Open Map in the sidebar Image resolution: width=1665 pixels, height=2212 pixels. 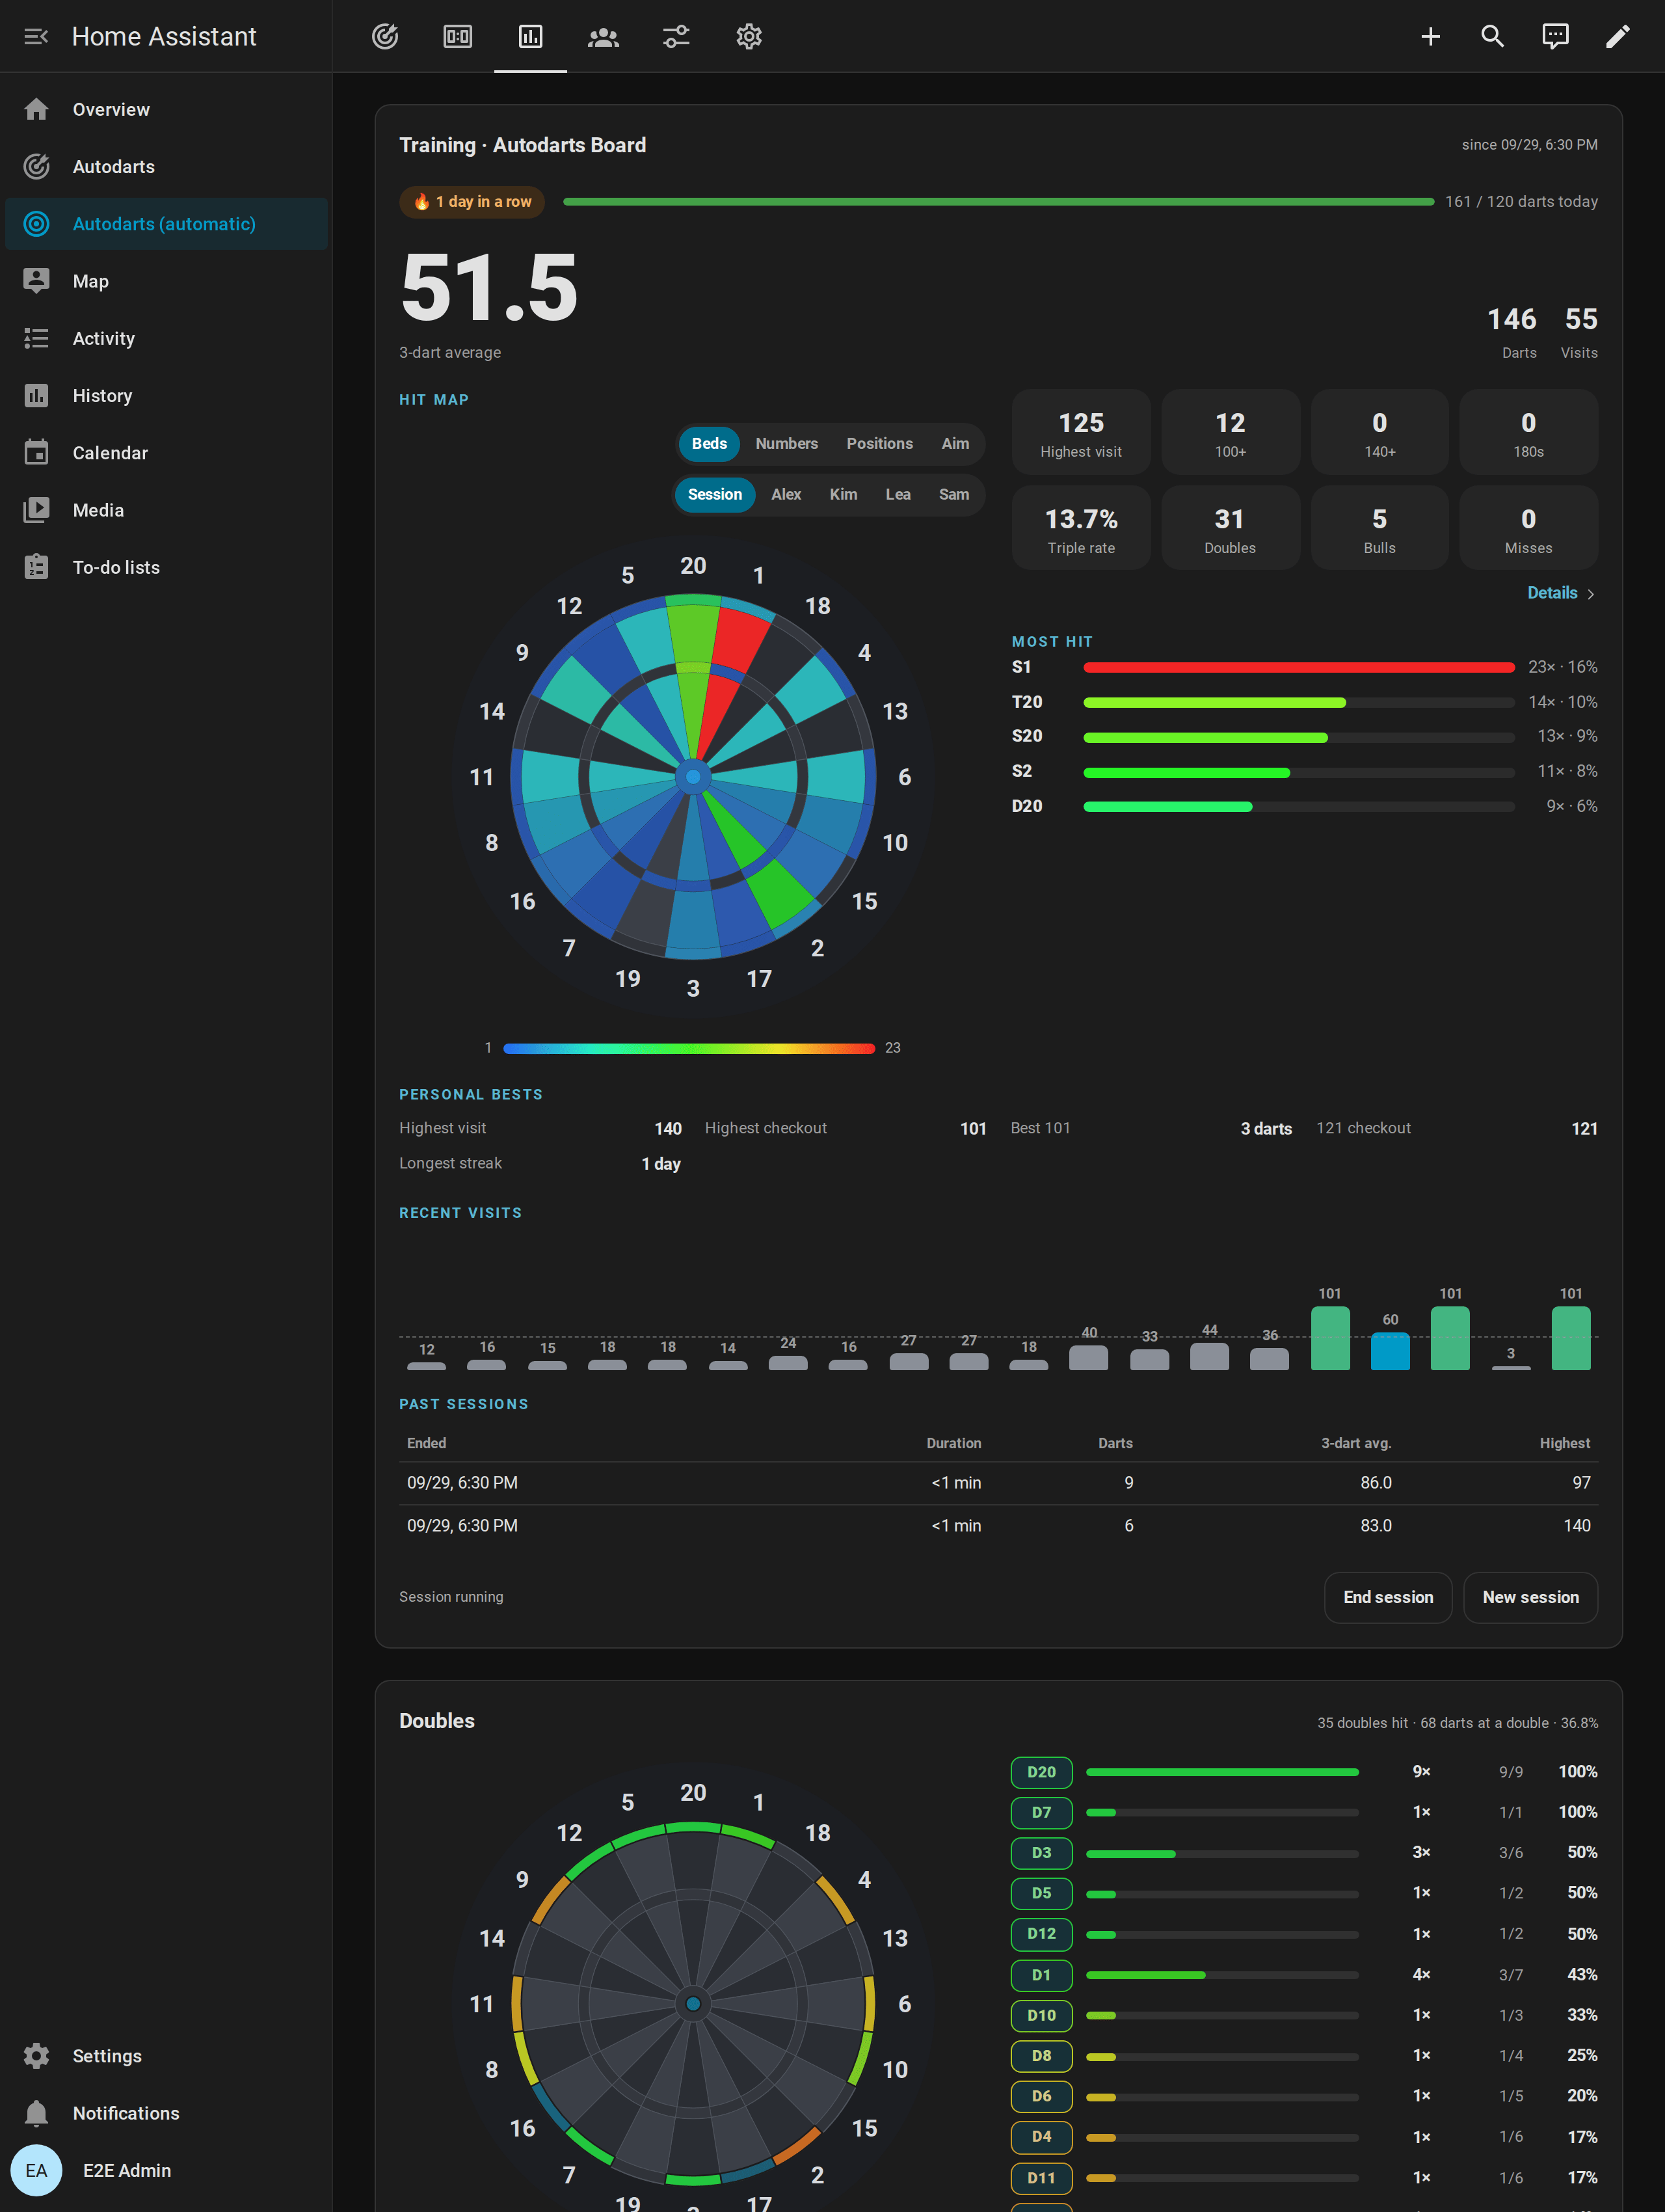(x=167, y=281)
